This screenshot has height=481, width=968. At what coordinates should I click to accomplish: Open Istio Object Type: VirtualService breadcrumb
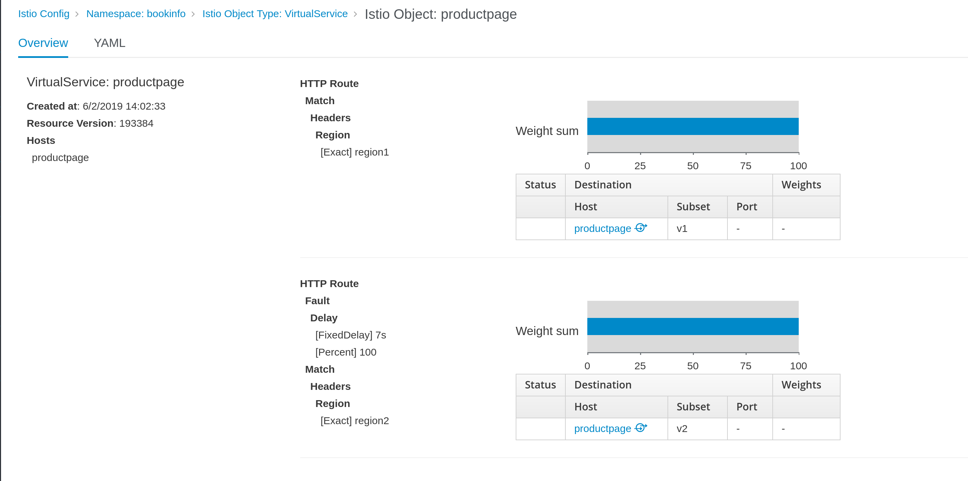[x=275, y=14]
